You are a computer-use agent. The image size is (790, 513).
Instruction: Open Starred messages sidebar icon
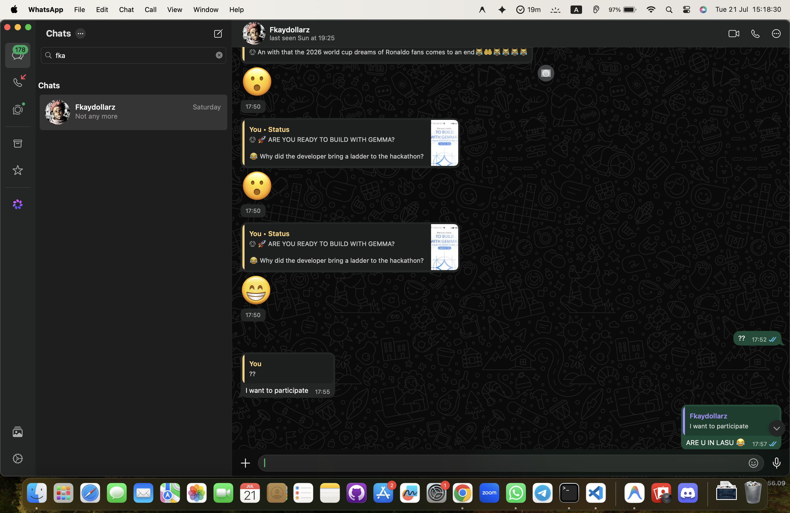[x=18, y=170]
